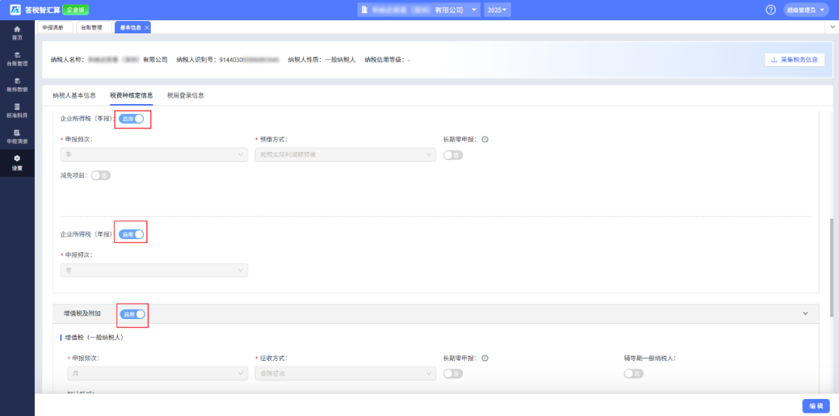
Task: Open 季报 申报频次 dropdown showing 季
Action: tap(154, 155)
